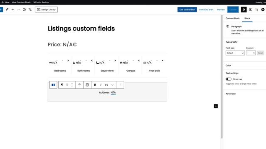Image resolution: width=266 pixels, height=149 pixels.
Task: Click the Bedrooms label
Action: [x=60, y=71]
